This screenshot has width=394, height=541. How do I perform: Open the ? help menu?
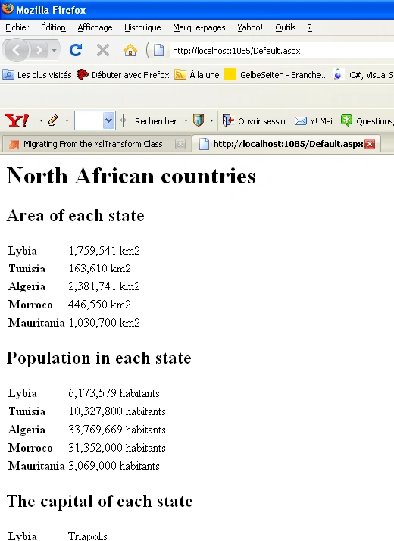click(x=310, y=27)
